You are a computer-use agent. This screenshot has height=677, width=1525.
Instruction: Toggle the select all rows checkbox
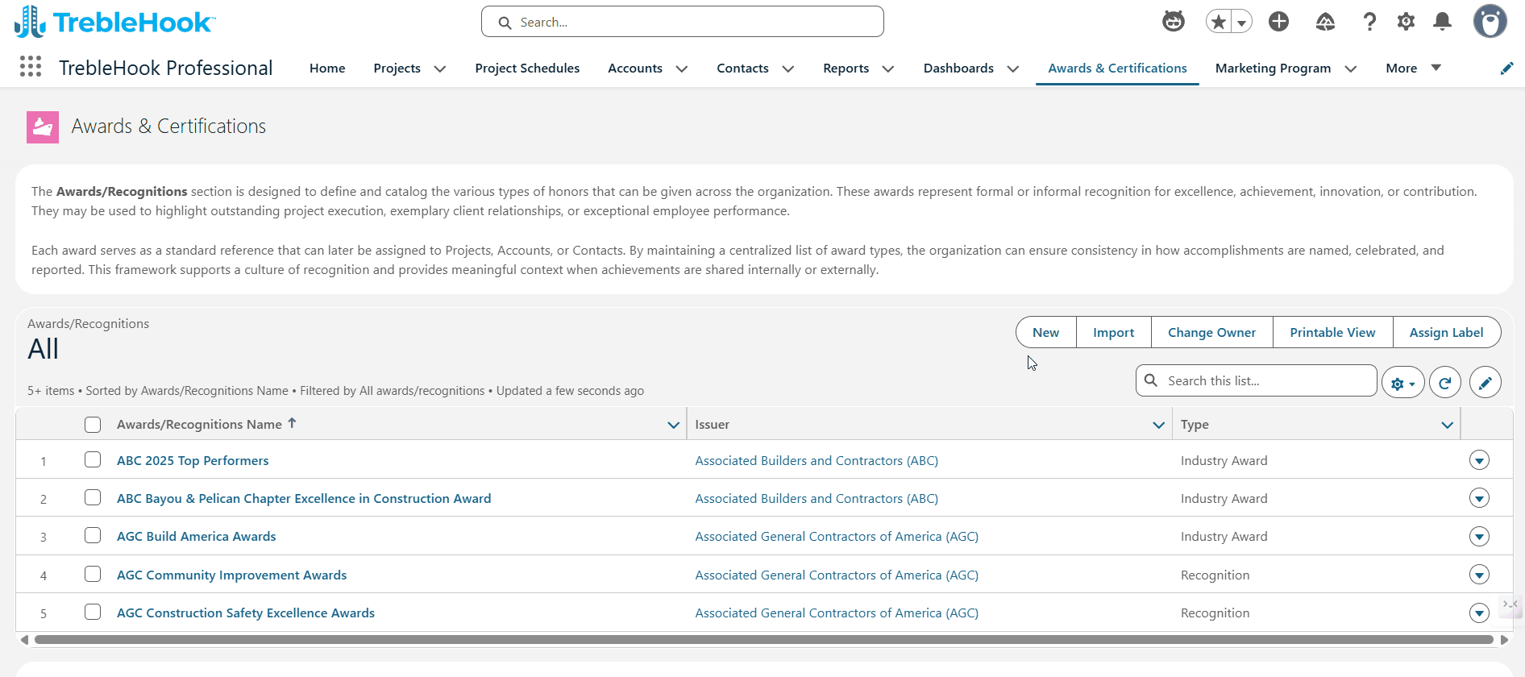click(93, 425)
